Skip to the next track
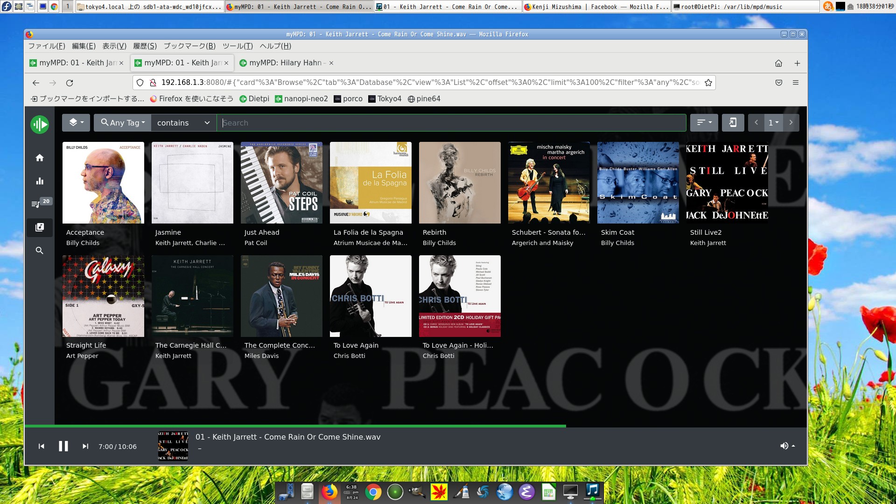 pos(85,447)
